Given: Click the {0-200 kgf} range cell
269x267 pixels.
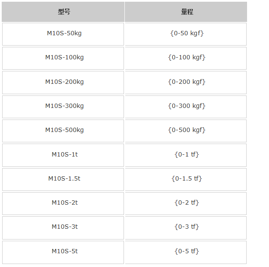Looking at the screenshot, I should click(187, 82).
